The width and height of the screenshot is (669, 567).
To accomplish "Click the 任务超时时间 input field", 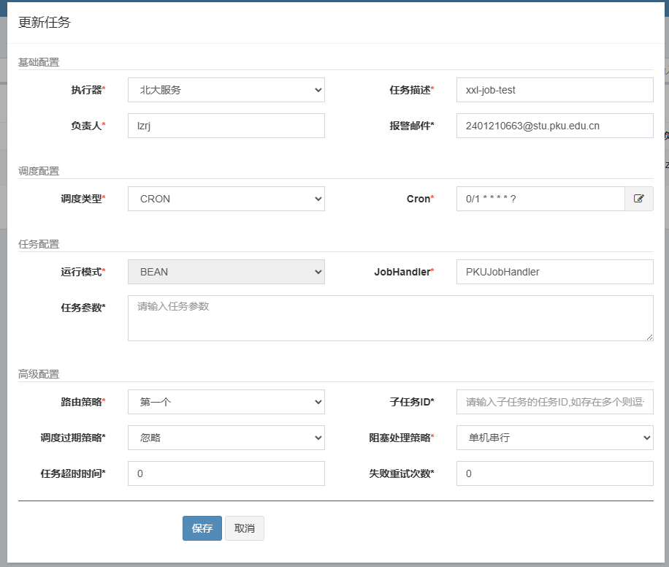I will (x=226, y=473).
